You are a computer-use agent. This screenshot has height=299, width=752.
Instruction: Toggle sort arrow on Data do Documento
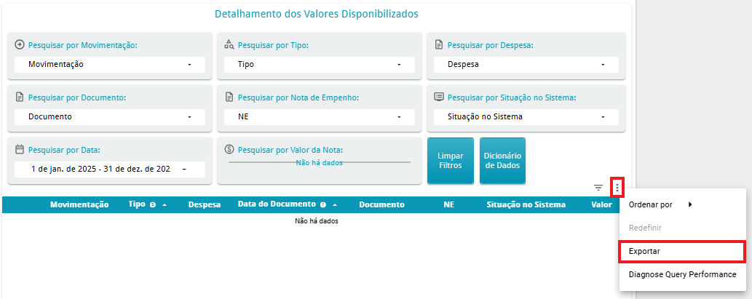(335, 204)
